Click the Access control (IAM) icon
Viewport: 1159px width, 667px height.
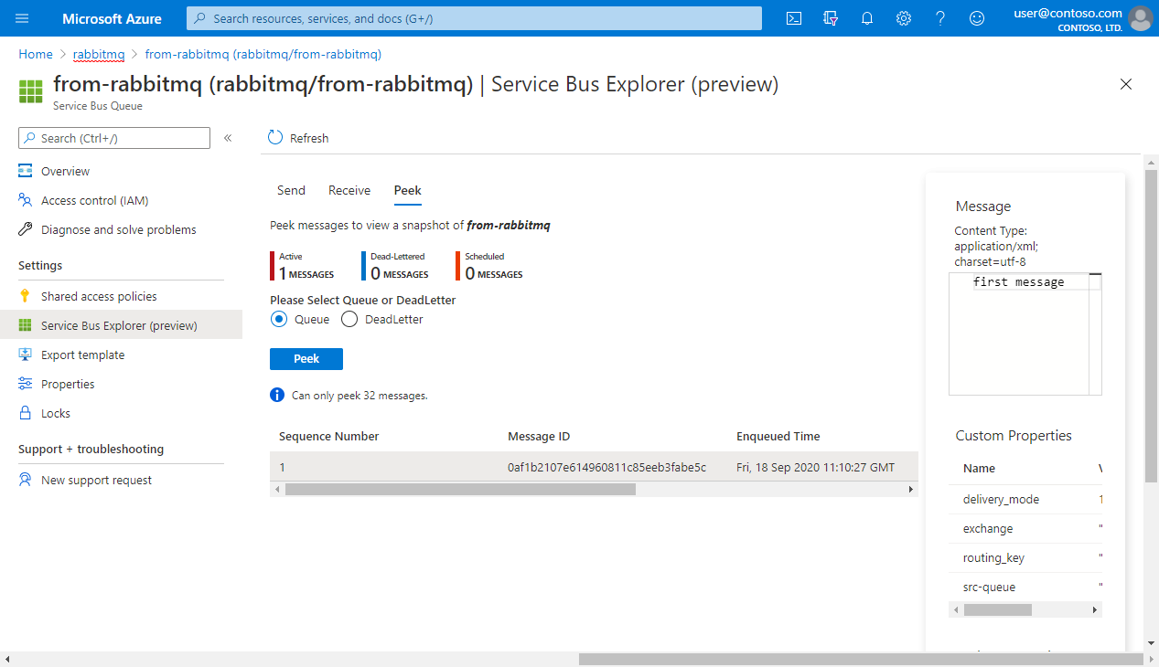(x=26, y=200)
